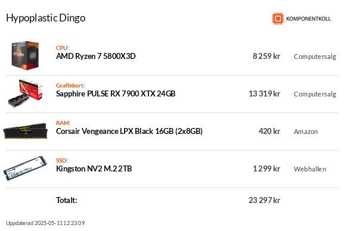Screen dimensions: 344x231
Task: Click the 13 319 kr graphics card price
Action: click(264, 94)
